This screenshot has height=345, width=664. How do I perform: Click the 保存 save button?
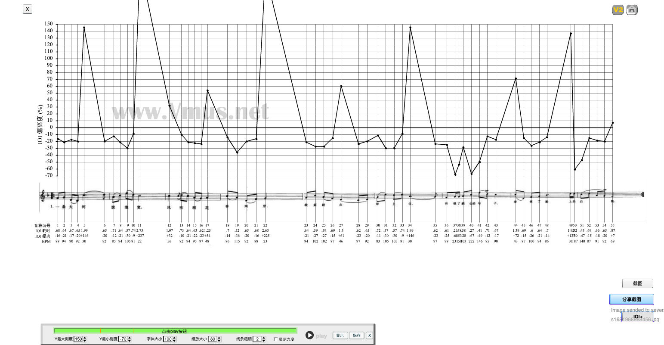click(x=357, y=336)
